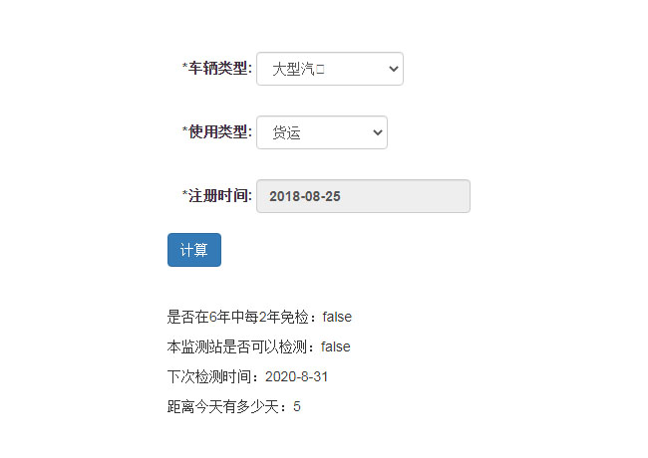648x458 pixels.
Task: Click the 车辆类型 label
Action: 219,68
